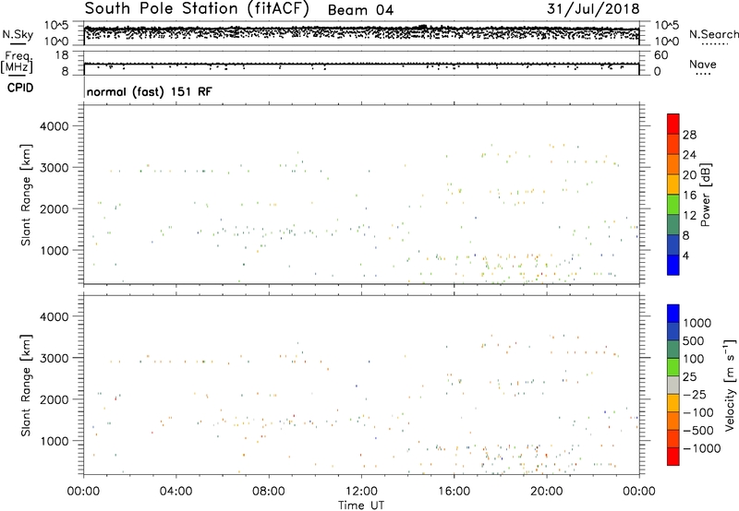Click the blue bottom of power color bar
Image resolution: width=739 pixels, height=511 pixels.
coord(673,266)
